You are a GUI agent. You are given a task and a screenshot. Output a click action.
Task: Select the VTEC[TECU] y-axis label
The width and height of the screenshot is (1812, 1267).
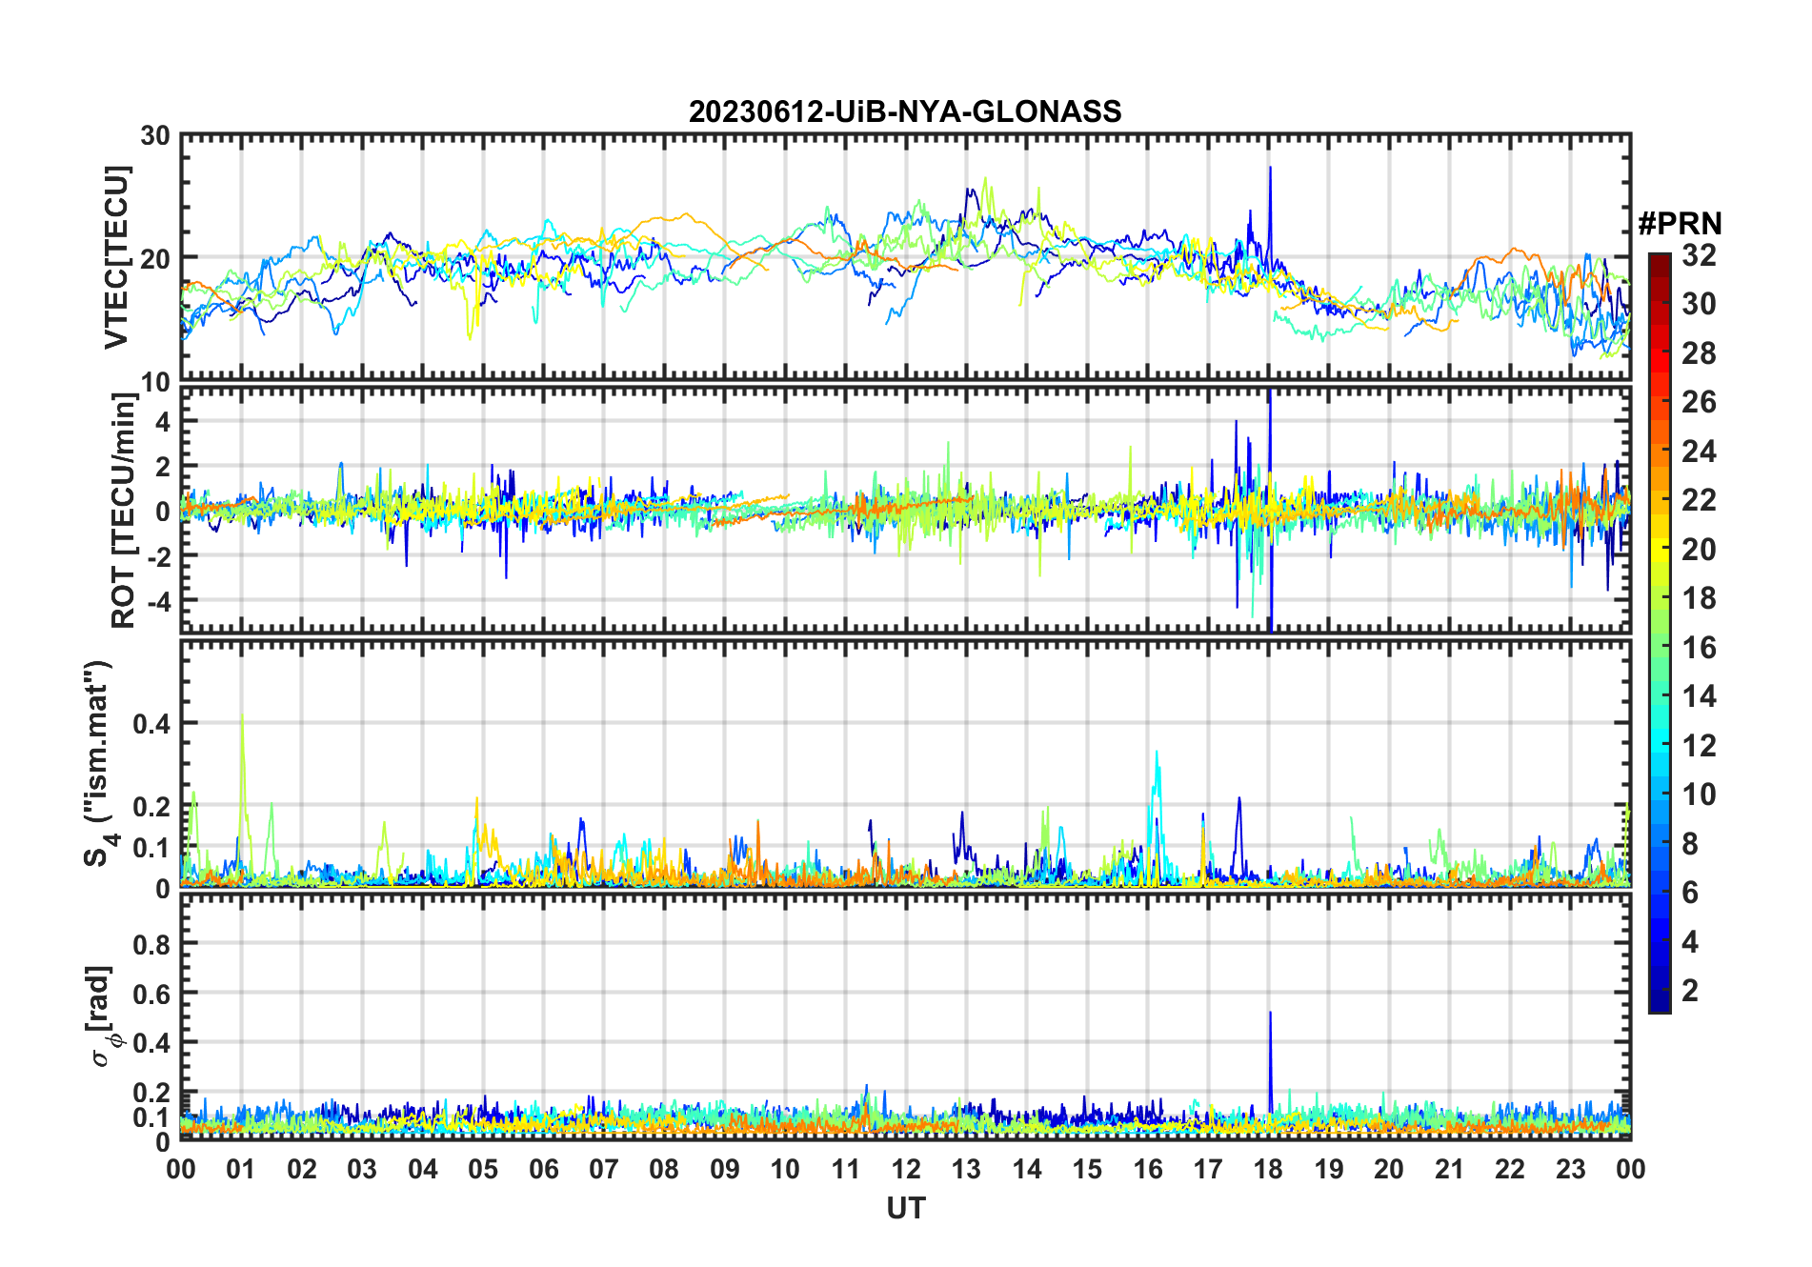pyautogui.click(x=116, y=257)
